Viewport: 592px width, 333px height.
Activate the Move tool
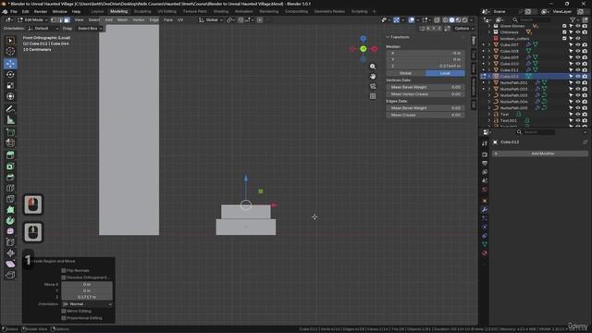coord(10,64)
